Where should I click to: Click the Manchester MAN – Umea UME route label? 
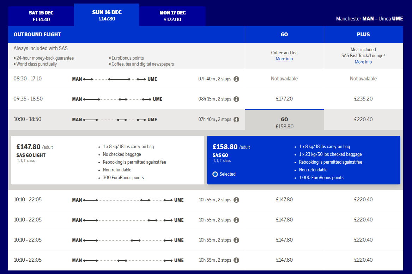[x=369, y=19]
